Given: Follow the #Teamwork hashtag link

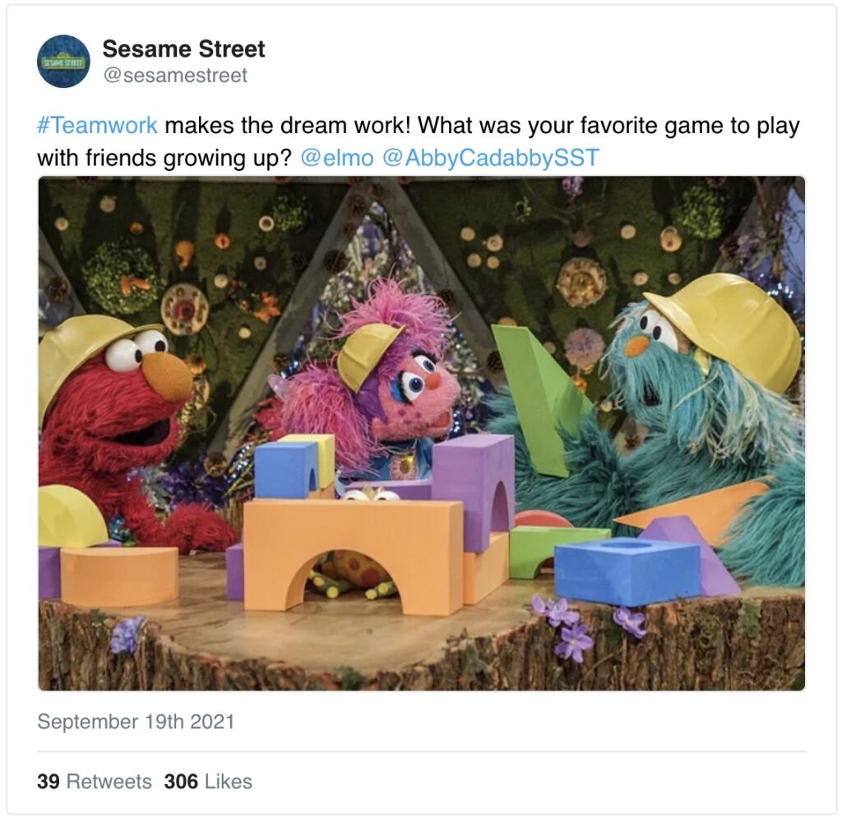Looking at the screenshot, I should click(97, 126).
